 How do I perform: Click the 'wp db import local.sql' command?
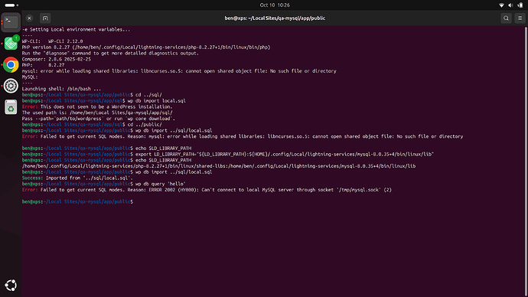point(157,101)
